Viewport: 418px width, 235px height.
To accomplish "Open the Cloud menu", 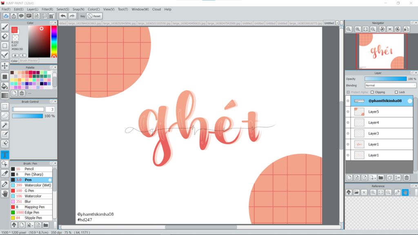I will pos(156,9).
